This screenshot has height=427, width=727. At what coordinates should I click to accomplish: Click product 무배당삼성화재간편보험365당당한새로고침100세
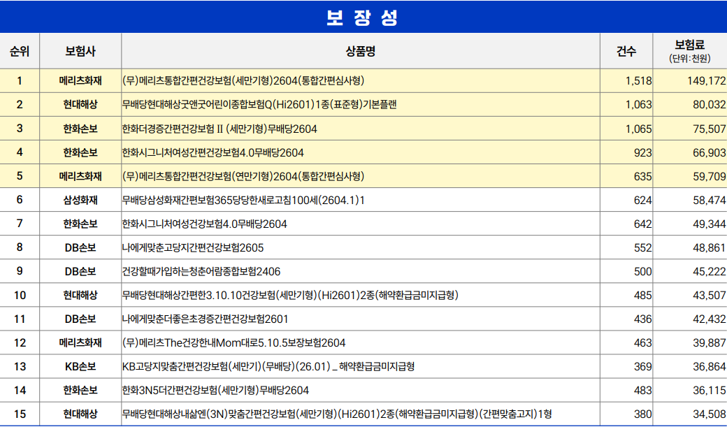point(243,201)
